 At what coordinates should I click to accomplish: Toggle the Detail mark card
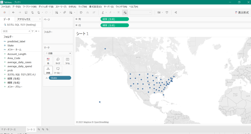48,70
